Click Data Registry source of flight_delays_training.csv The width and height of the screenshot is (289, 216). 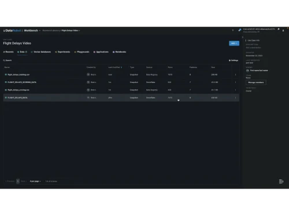(x=152, y=75)
